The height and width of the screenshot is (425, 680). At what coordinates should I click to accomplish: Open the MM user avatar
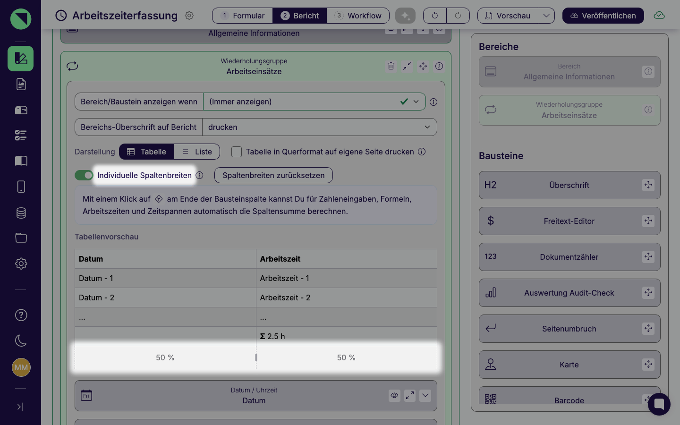(x=21, y=367)
